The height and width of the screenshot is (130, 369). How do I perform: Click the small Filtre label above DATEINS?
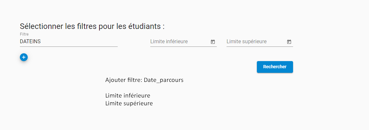click(24, 34)
